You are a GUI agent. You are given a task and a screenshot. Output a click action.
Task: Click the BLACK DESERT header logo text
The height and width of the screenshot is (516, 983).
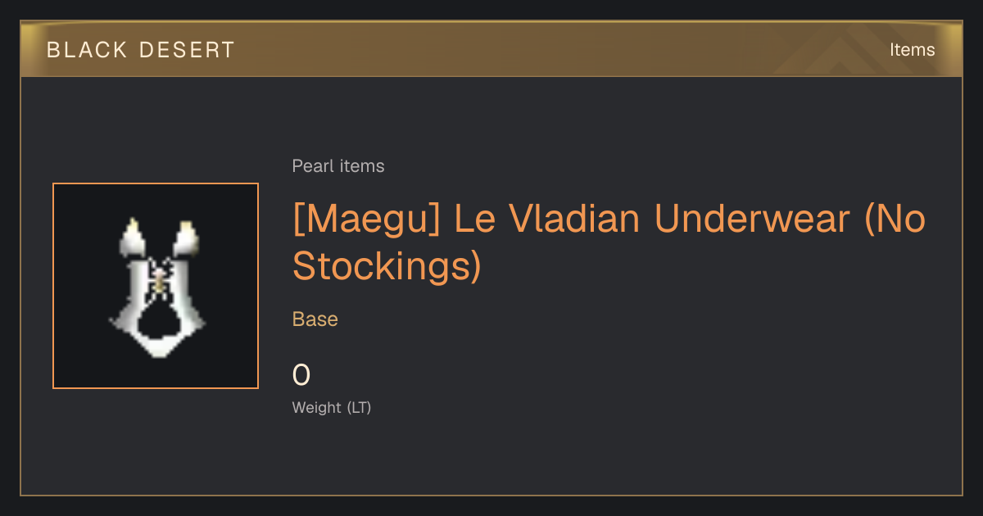(x=141, y=50)
